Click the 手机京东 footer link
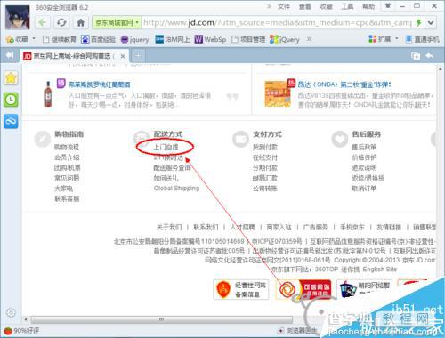Viewport: 445px width, 338px height. (x=352, y=227)
